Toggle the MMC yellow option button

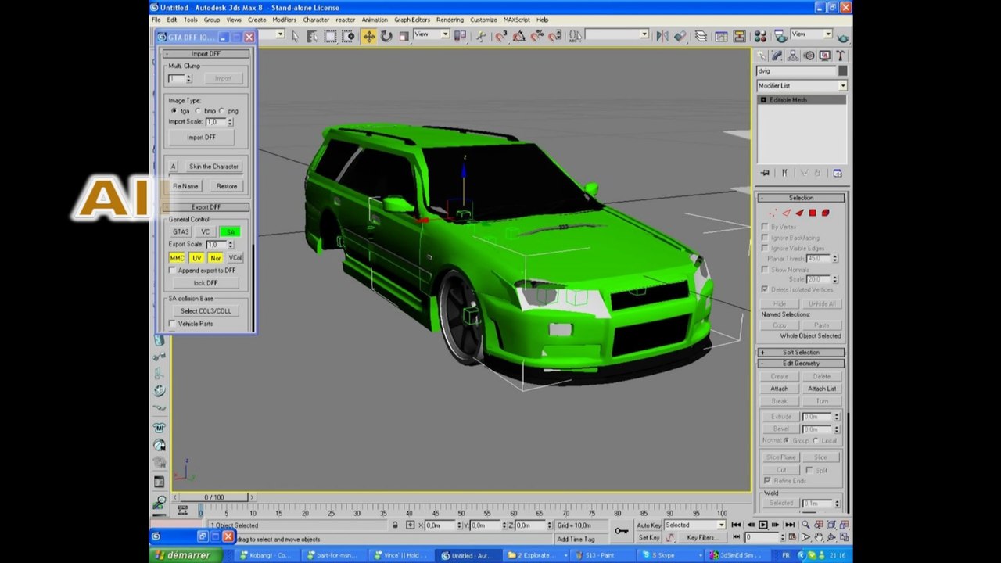tap(178, 258)
